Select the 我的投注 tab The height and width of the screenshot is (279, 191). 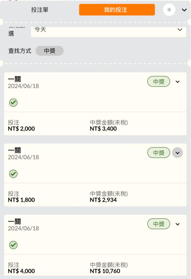click(117, 10)
